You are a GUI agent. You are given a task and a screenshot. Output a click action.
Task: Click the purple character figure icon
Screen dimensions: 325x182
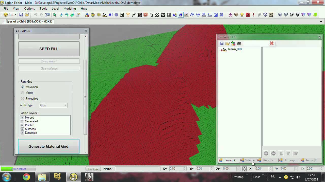coord(230,15)
